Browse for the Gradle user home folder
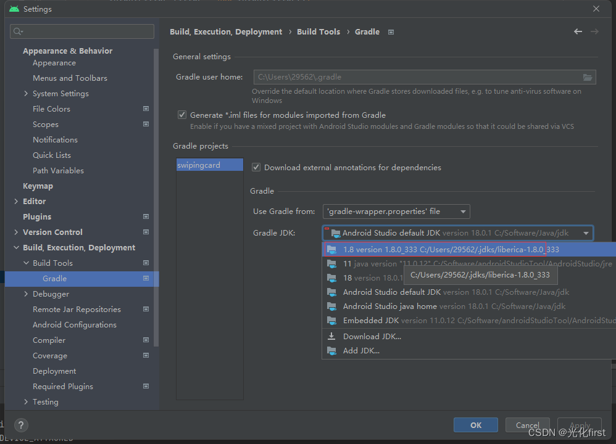This screenshot has width=616, height=444. tap(588, 77)
